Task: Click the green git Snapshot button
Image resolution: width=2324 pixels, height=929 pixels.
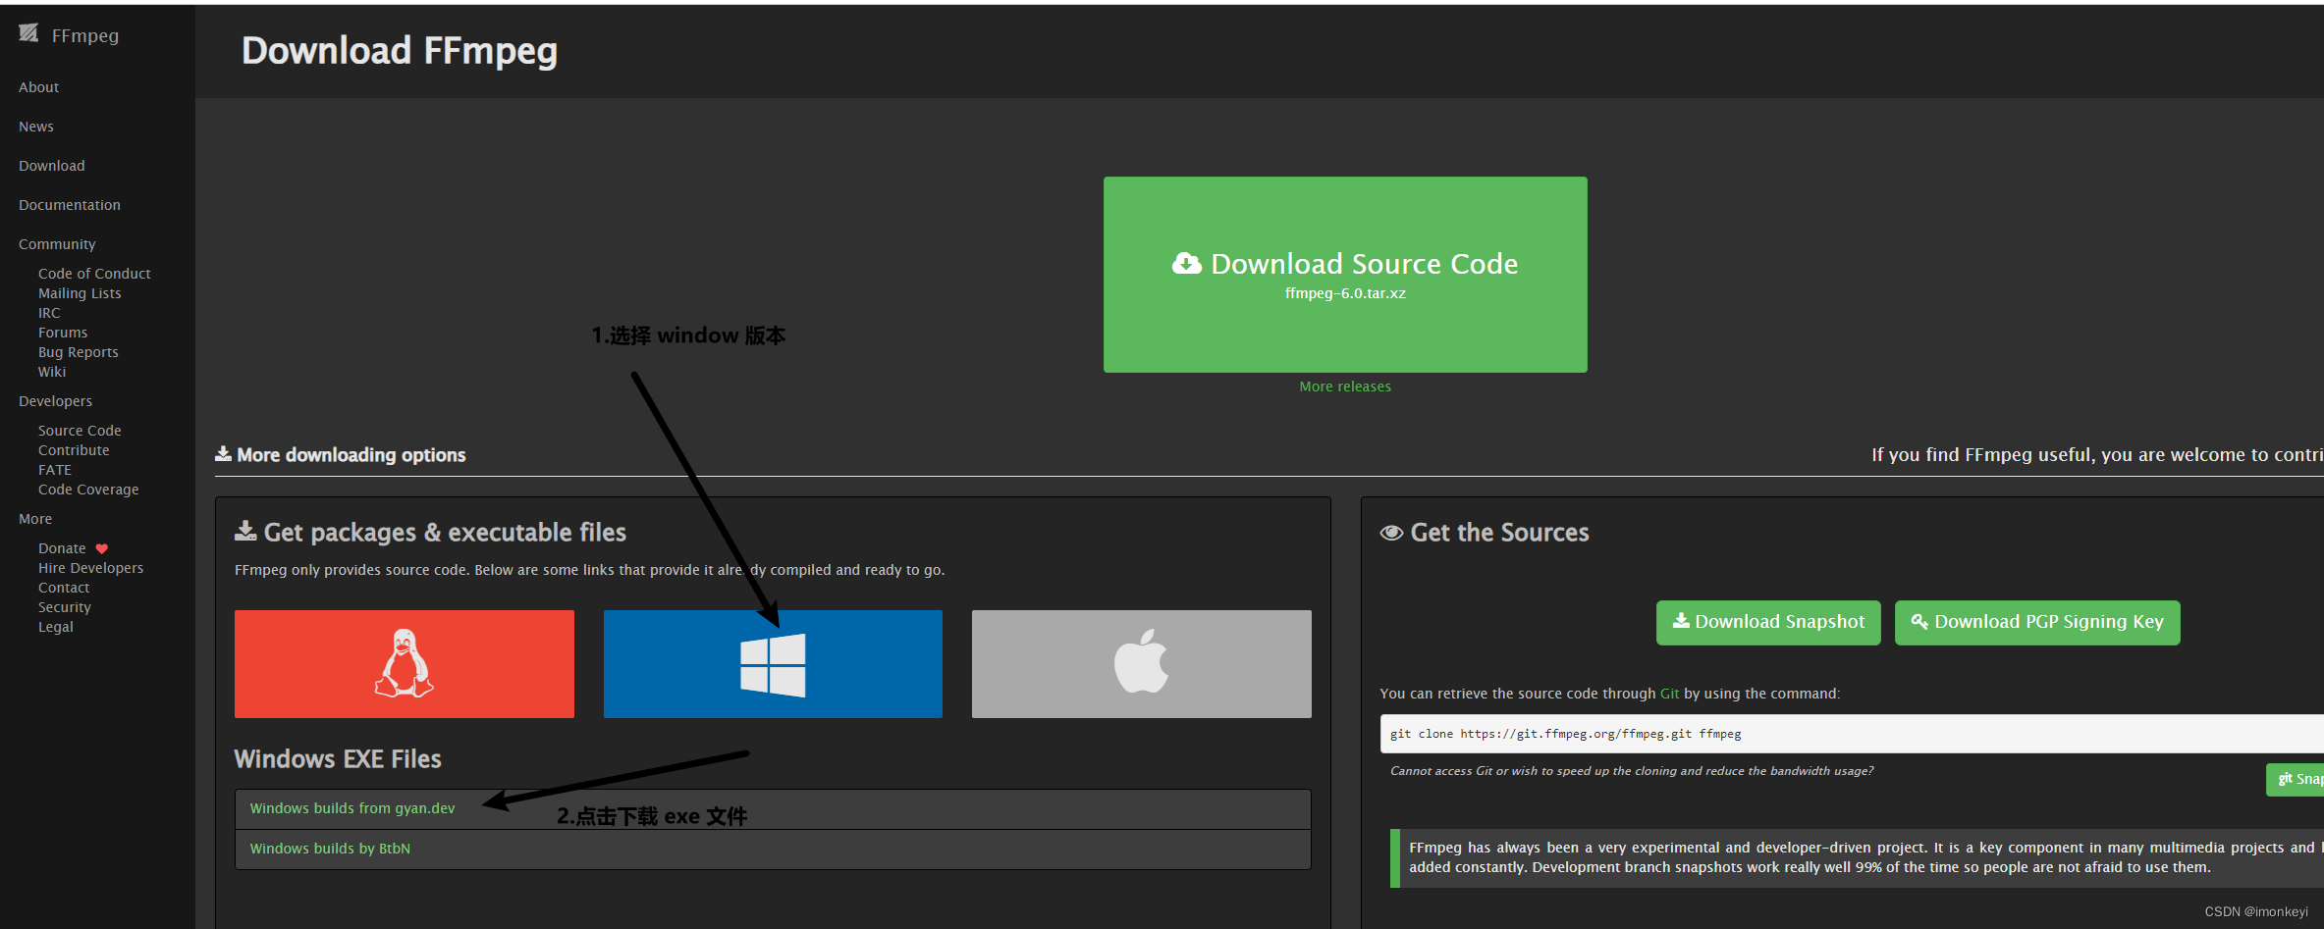Action: click(x=2296, y=779)
